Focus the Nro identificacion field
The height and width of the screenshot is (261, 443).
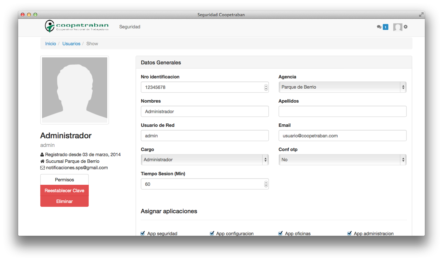205,87
